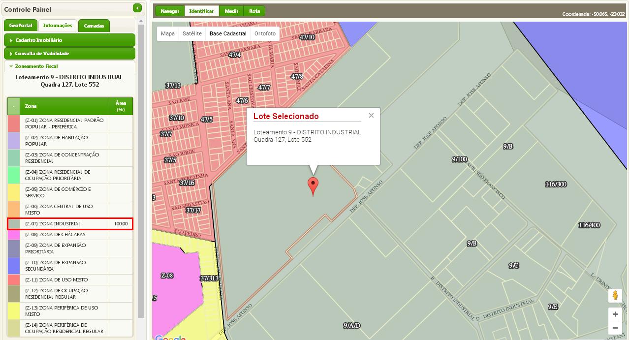The image size is (630, 340).
Task: Click the 47/10 block label on the map
Action: click(307, 37)
